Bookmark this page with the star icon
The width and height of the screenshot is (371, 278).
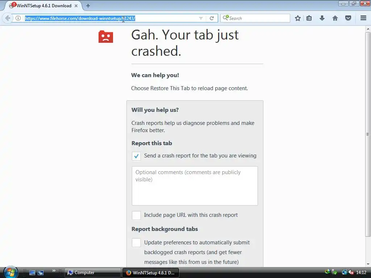pos(298,18)
